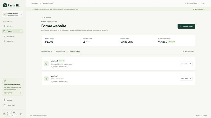Click the sparkle icon in the banner
The width and height of the screenshot is (211, 118).
(32, 9)
